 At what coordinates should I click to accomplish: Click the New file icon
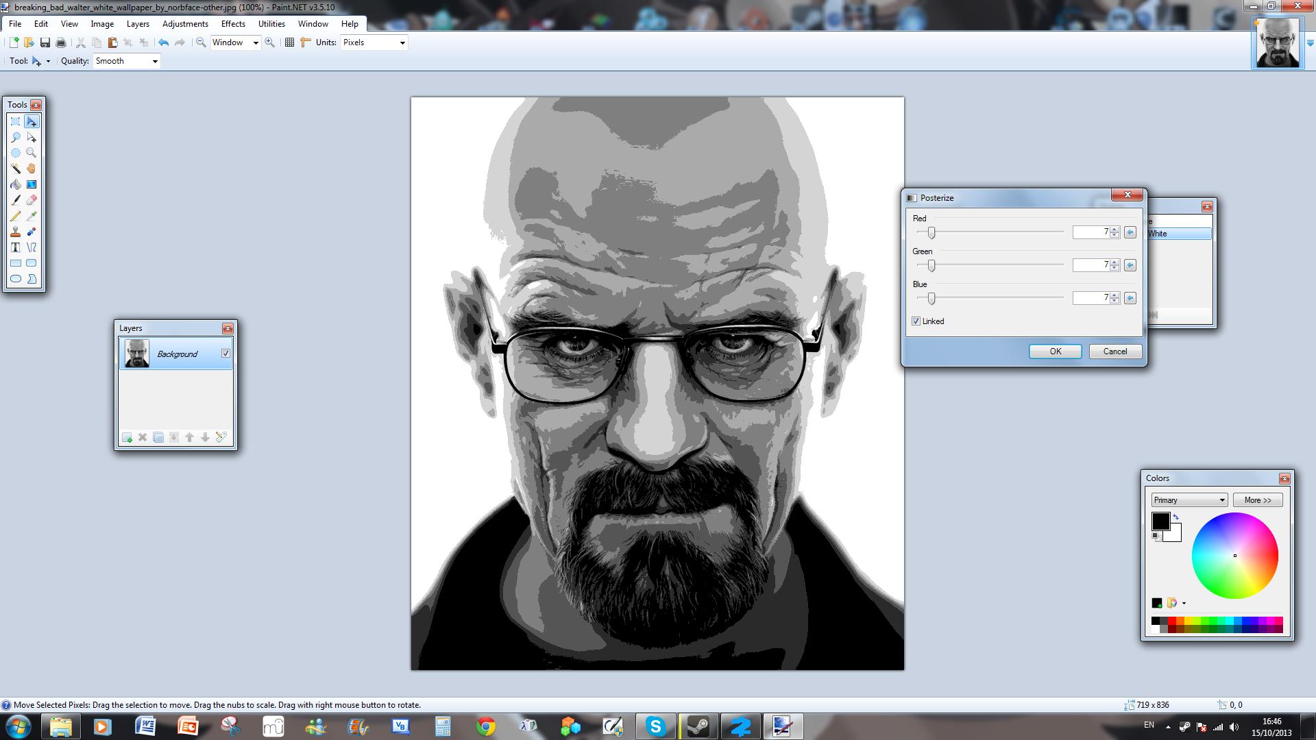click(x=13, y=42)
